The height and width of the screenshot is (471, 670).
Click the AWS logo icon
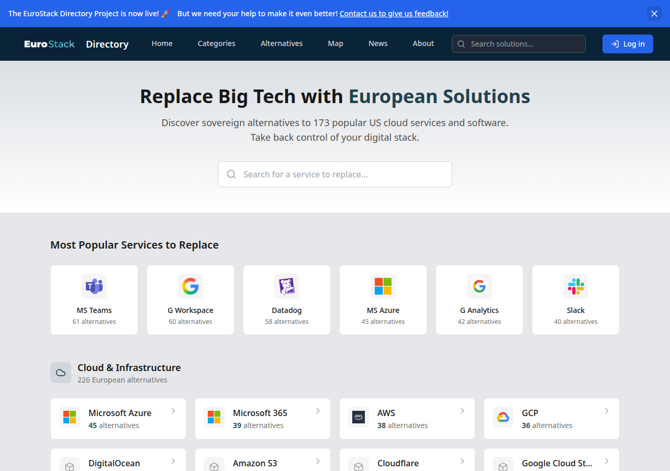pyautogui.click(x=359, y=417)
